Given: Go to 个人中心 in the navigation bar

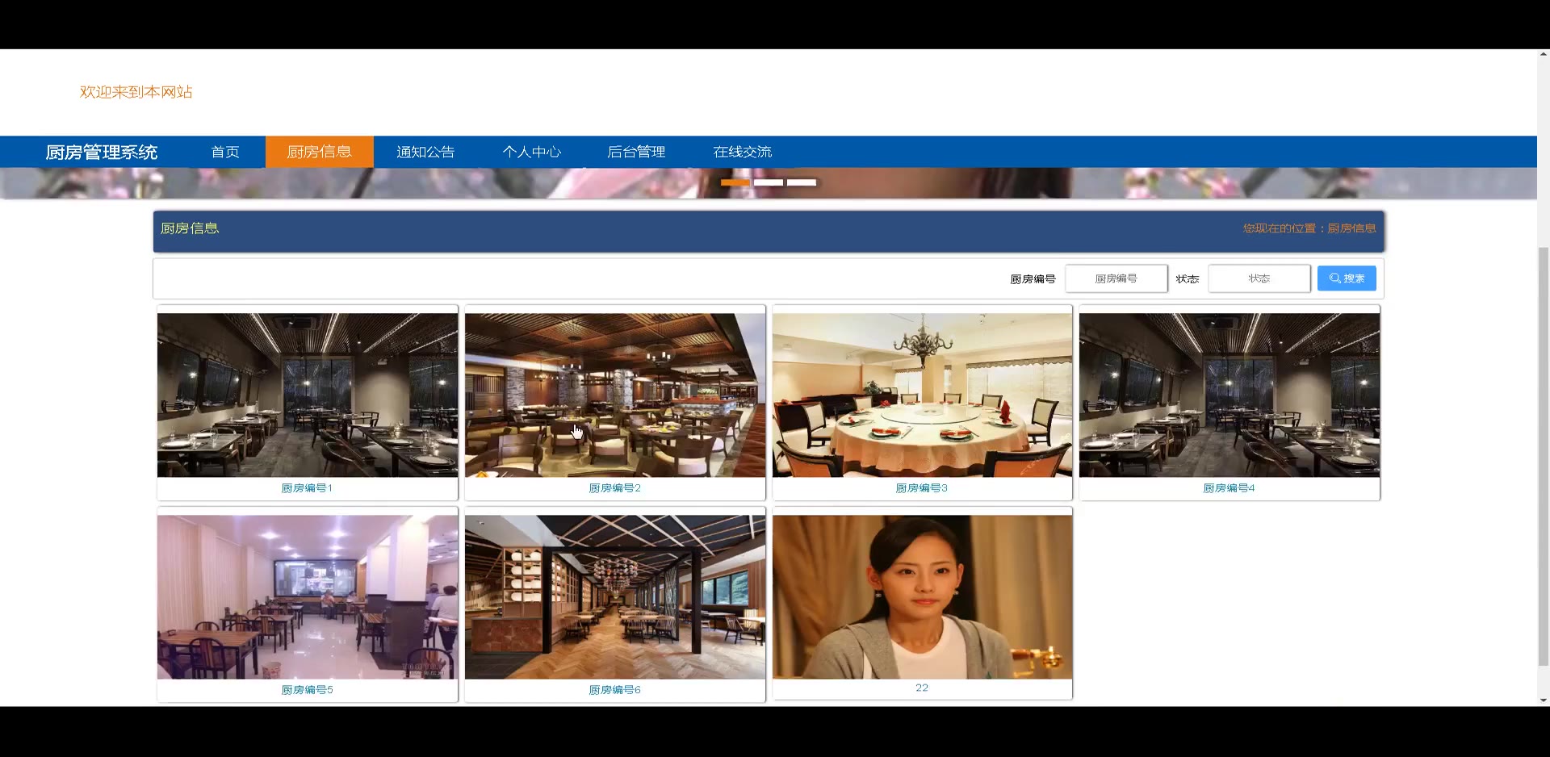Looking at the screenshot, I should point(531,152).
